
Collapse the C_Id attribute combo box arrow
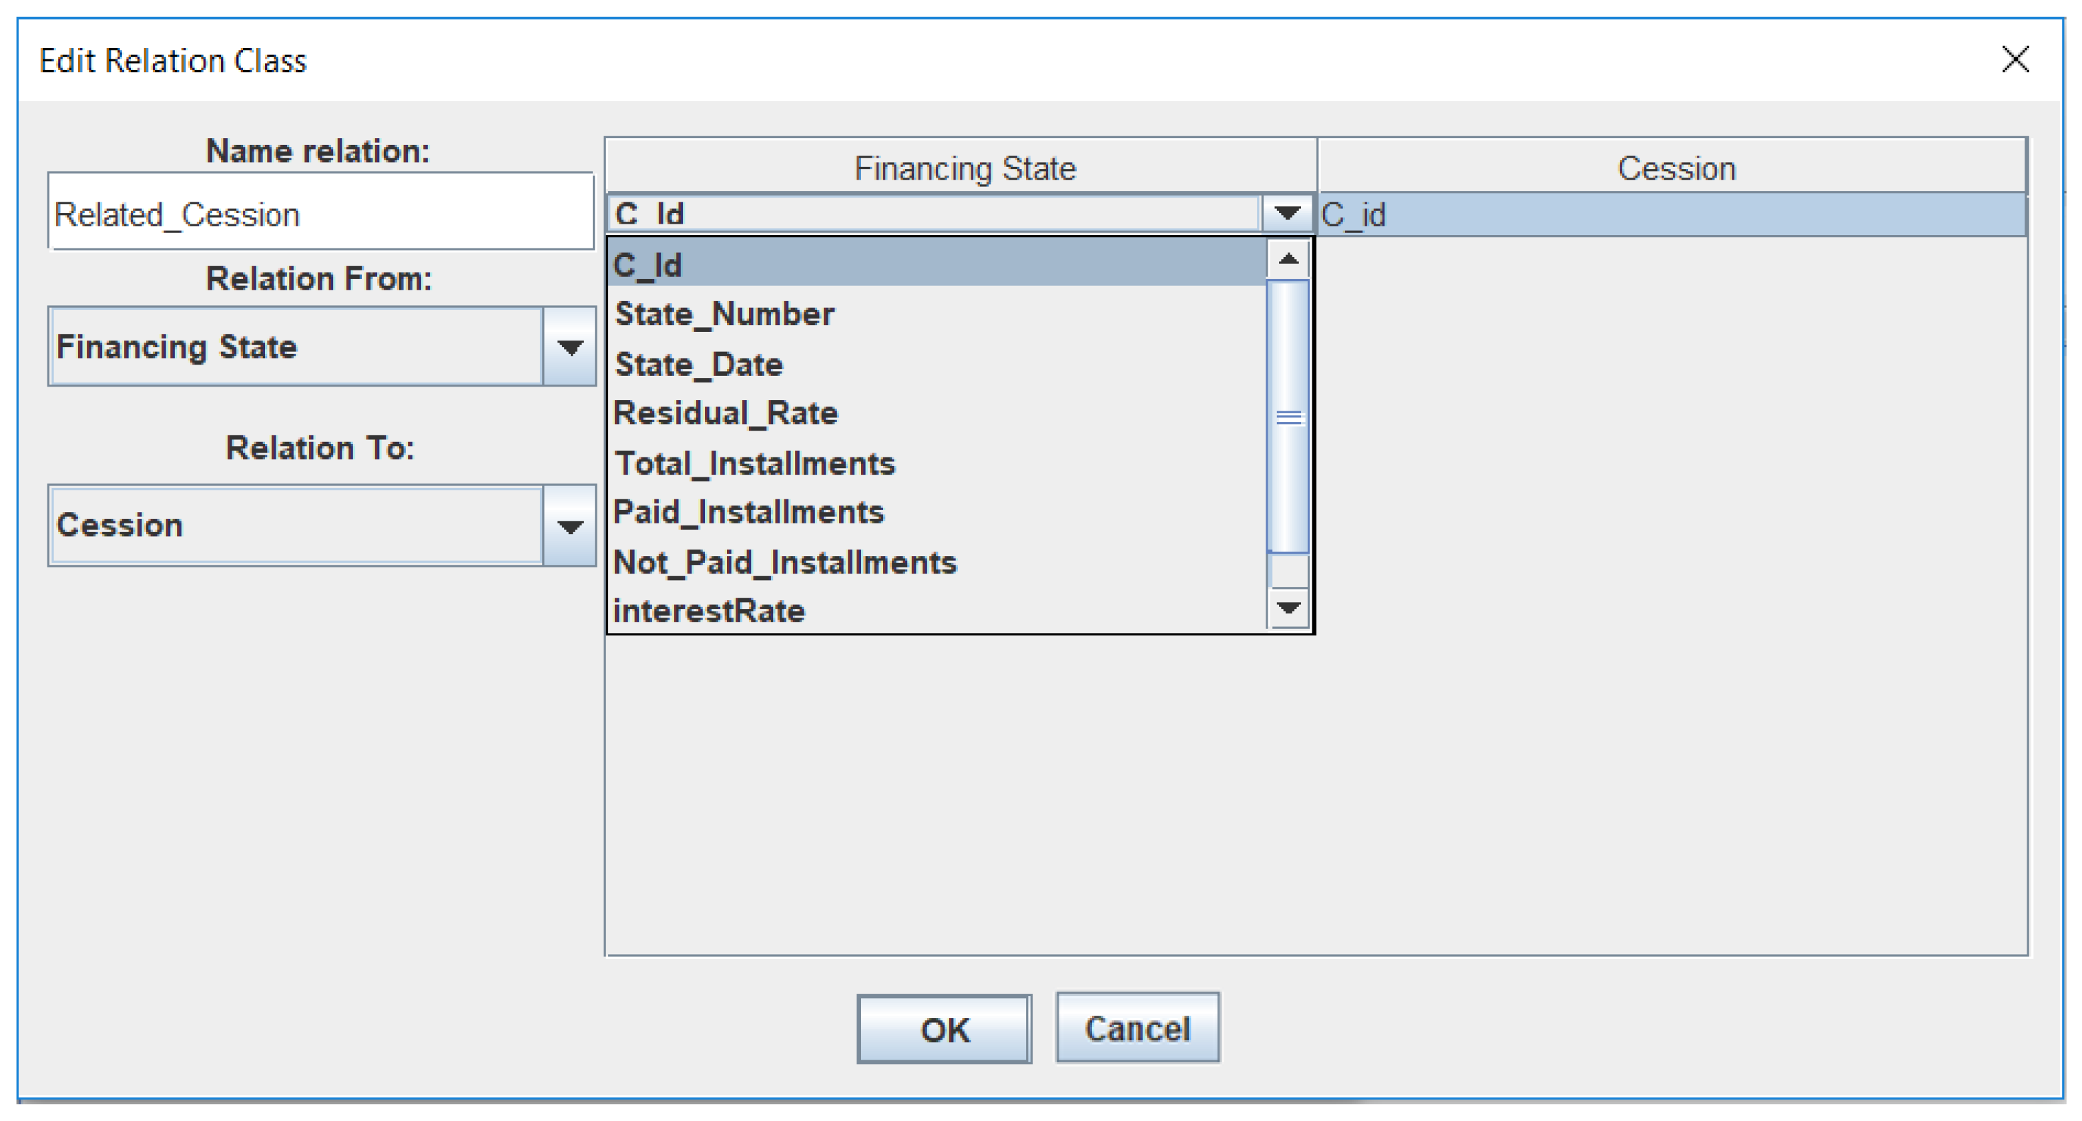click(x=1287, y=214)
